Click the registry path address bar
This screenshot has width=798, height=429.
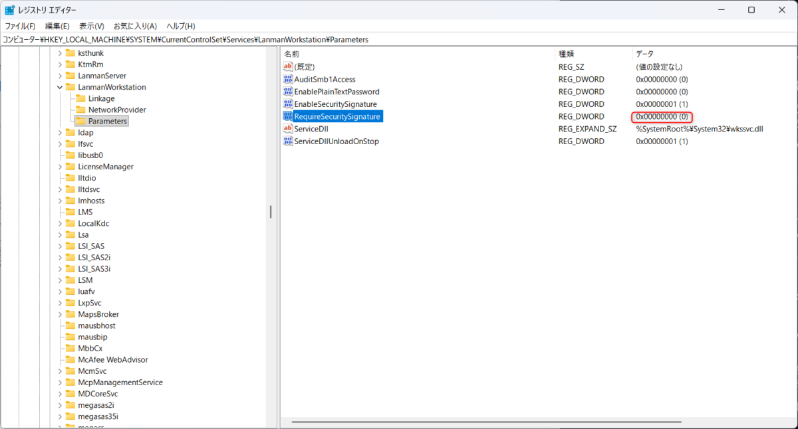click(x=399, y=39)
